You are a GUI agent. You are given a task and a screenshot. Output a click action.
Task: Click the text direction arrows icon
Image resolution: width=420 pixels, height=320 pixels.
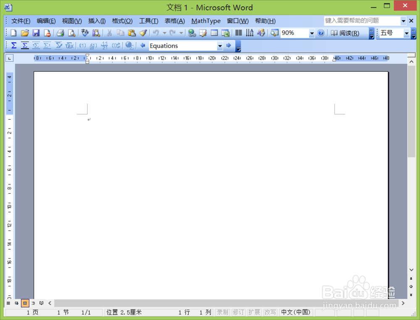249,33
